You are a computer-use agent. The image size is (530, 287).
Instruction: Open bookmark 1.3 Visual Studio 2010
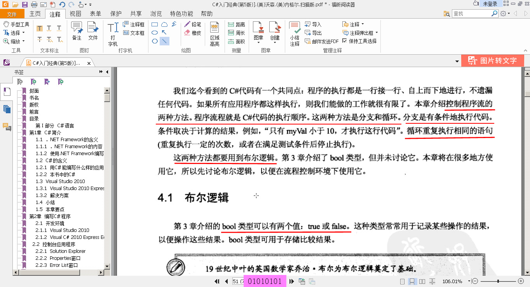point(60,181)
